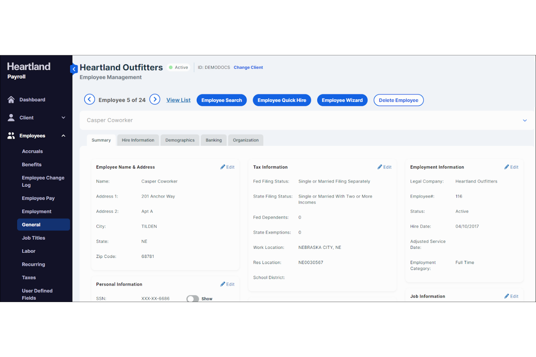Select General in the sidebar

click(43, 225)
